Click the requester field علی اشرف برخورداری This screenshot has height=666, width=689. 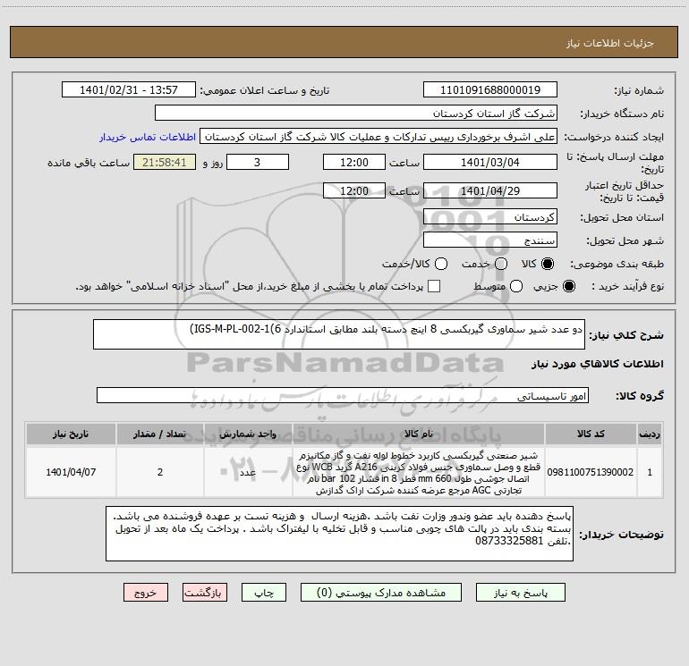coord(379,137)
